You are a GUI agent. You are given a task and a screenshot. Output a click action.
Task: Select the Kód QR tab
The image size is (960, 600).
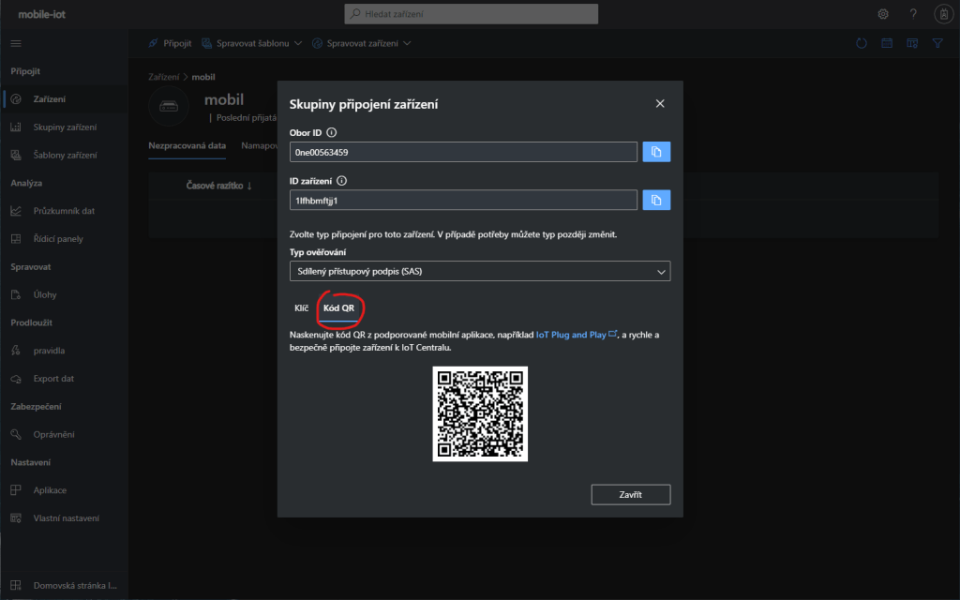pyautogui.click(x=338, y=307)
